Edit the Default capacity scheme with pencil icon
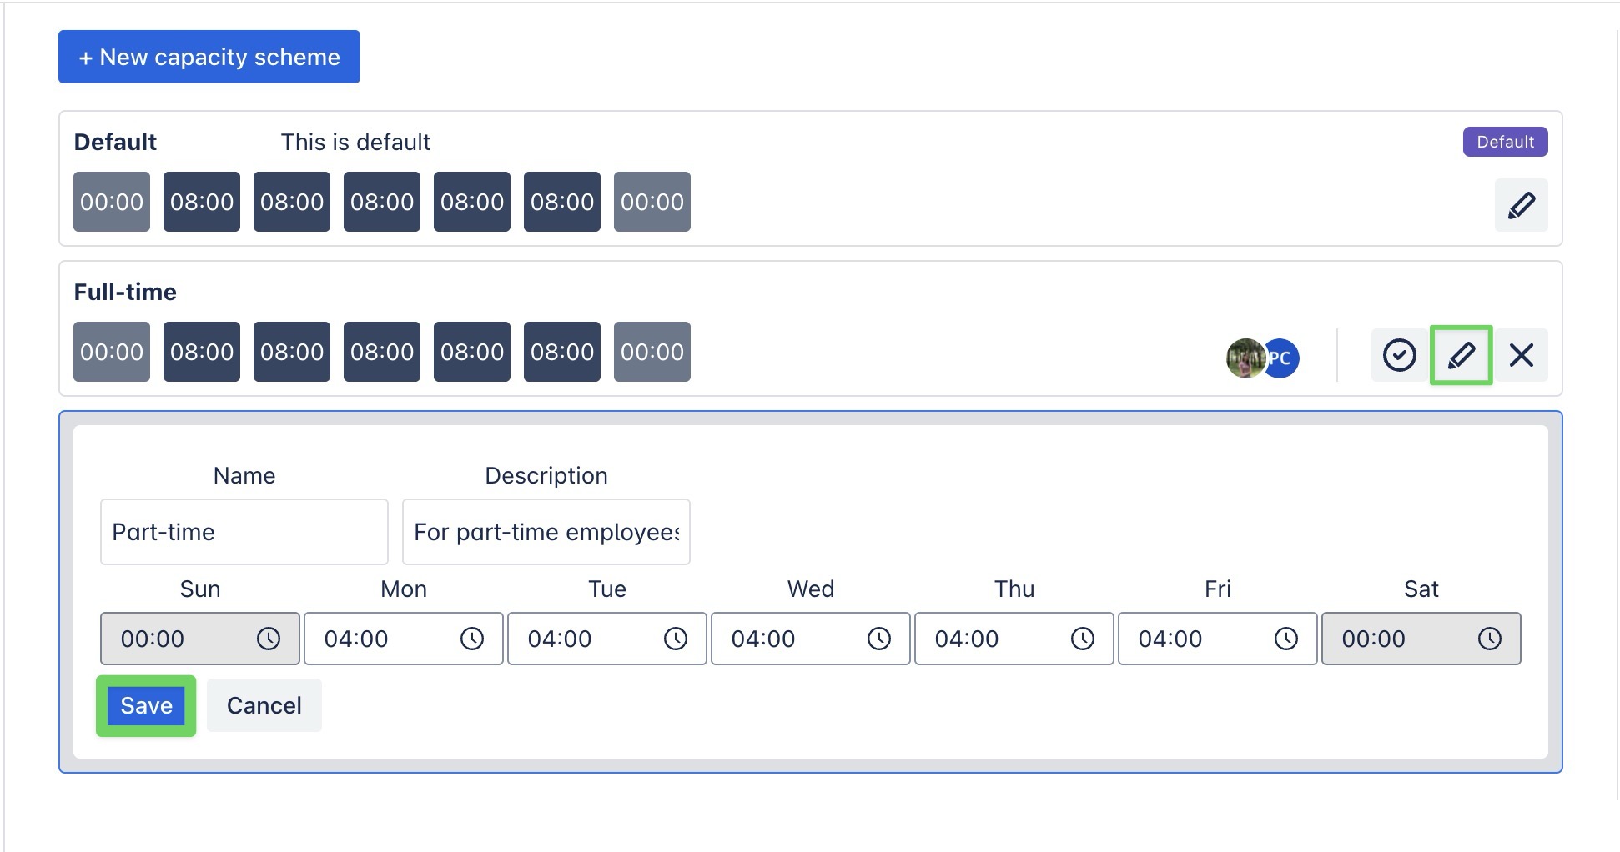Viewport: 1620px width, 852px height. pos(1521,205)
